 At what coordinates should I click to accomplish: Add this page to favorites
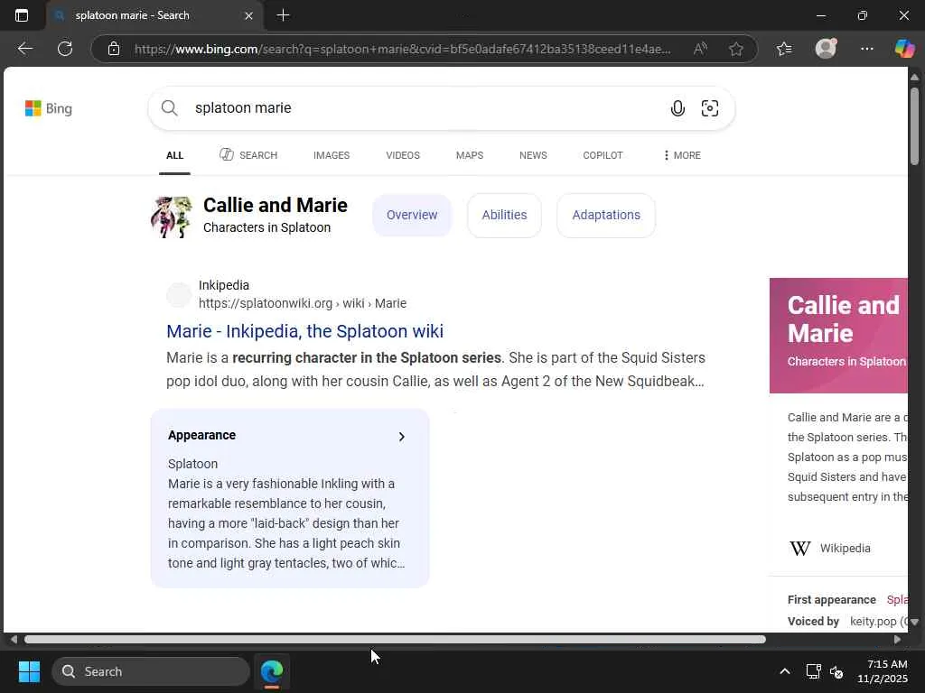(x=735, y=49)
